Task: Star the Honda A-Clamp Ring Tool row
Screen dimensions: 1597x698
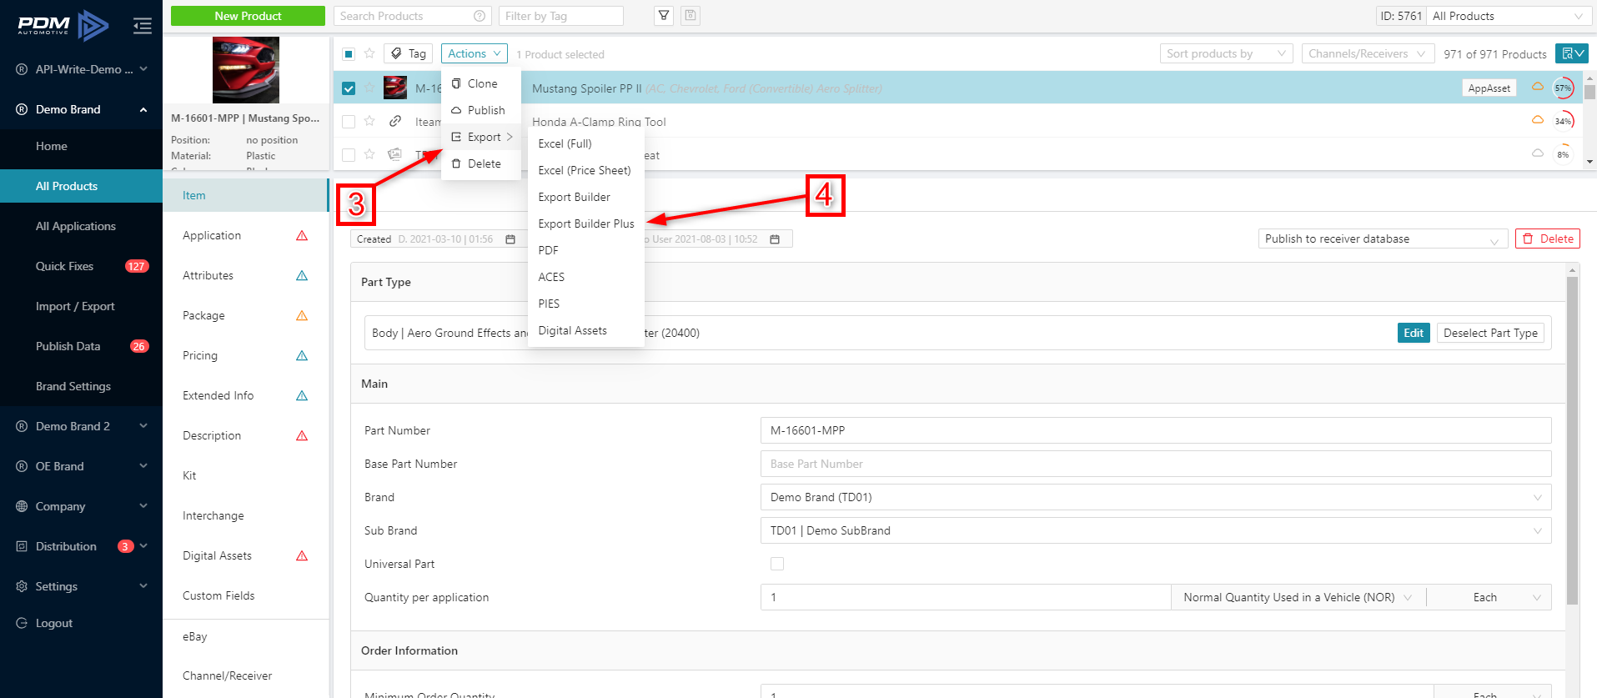Action: tap(369, 121)
